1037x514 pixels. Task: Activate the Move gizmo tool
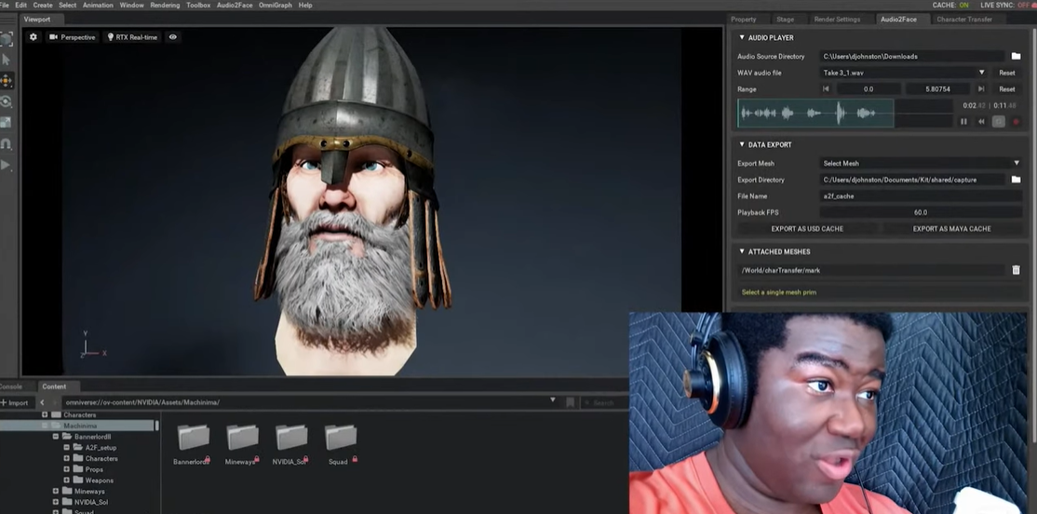7,81
